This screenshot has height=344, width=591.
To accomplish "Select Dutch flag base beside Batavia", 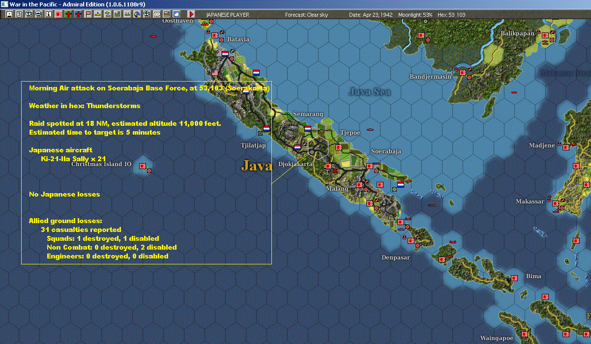I will 225,54.
